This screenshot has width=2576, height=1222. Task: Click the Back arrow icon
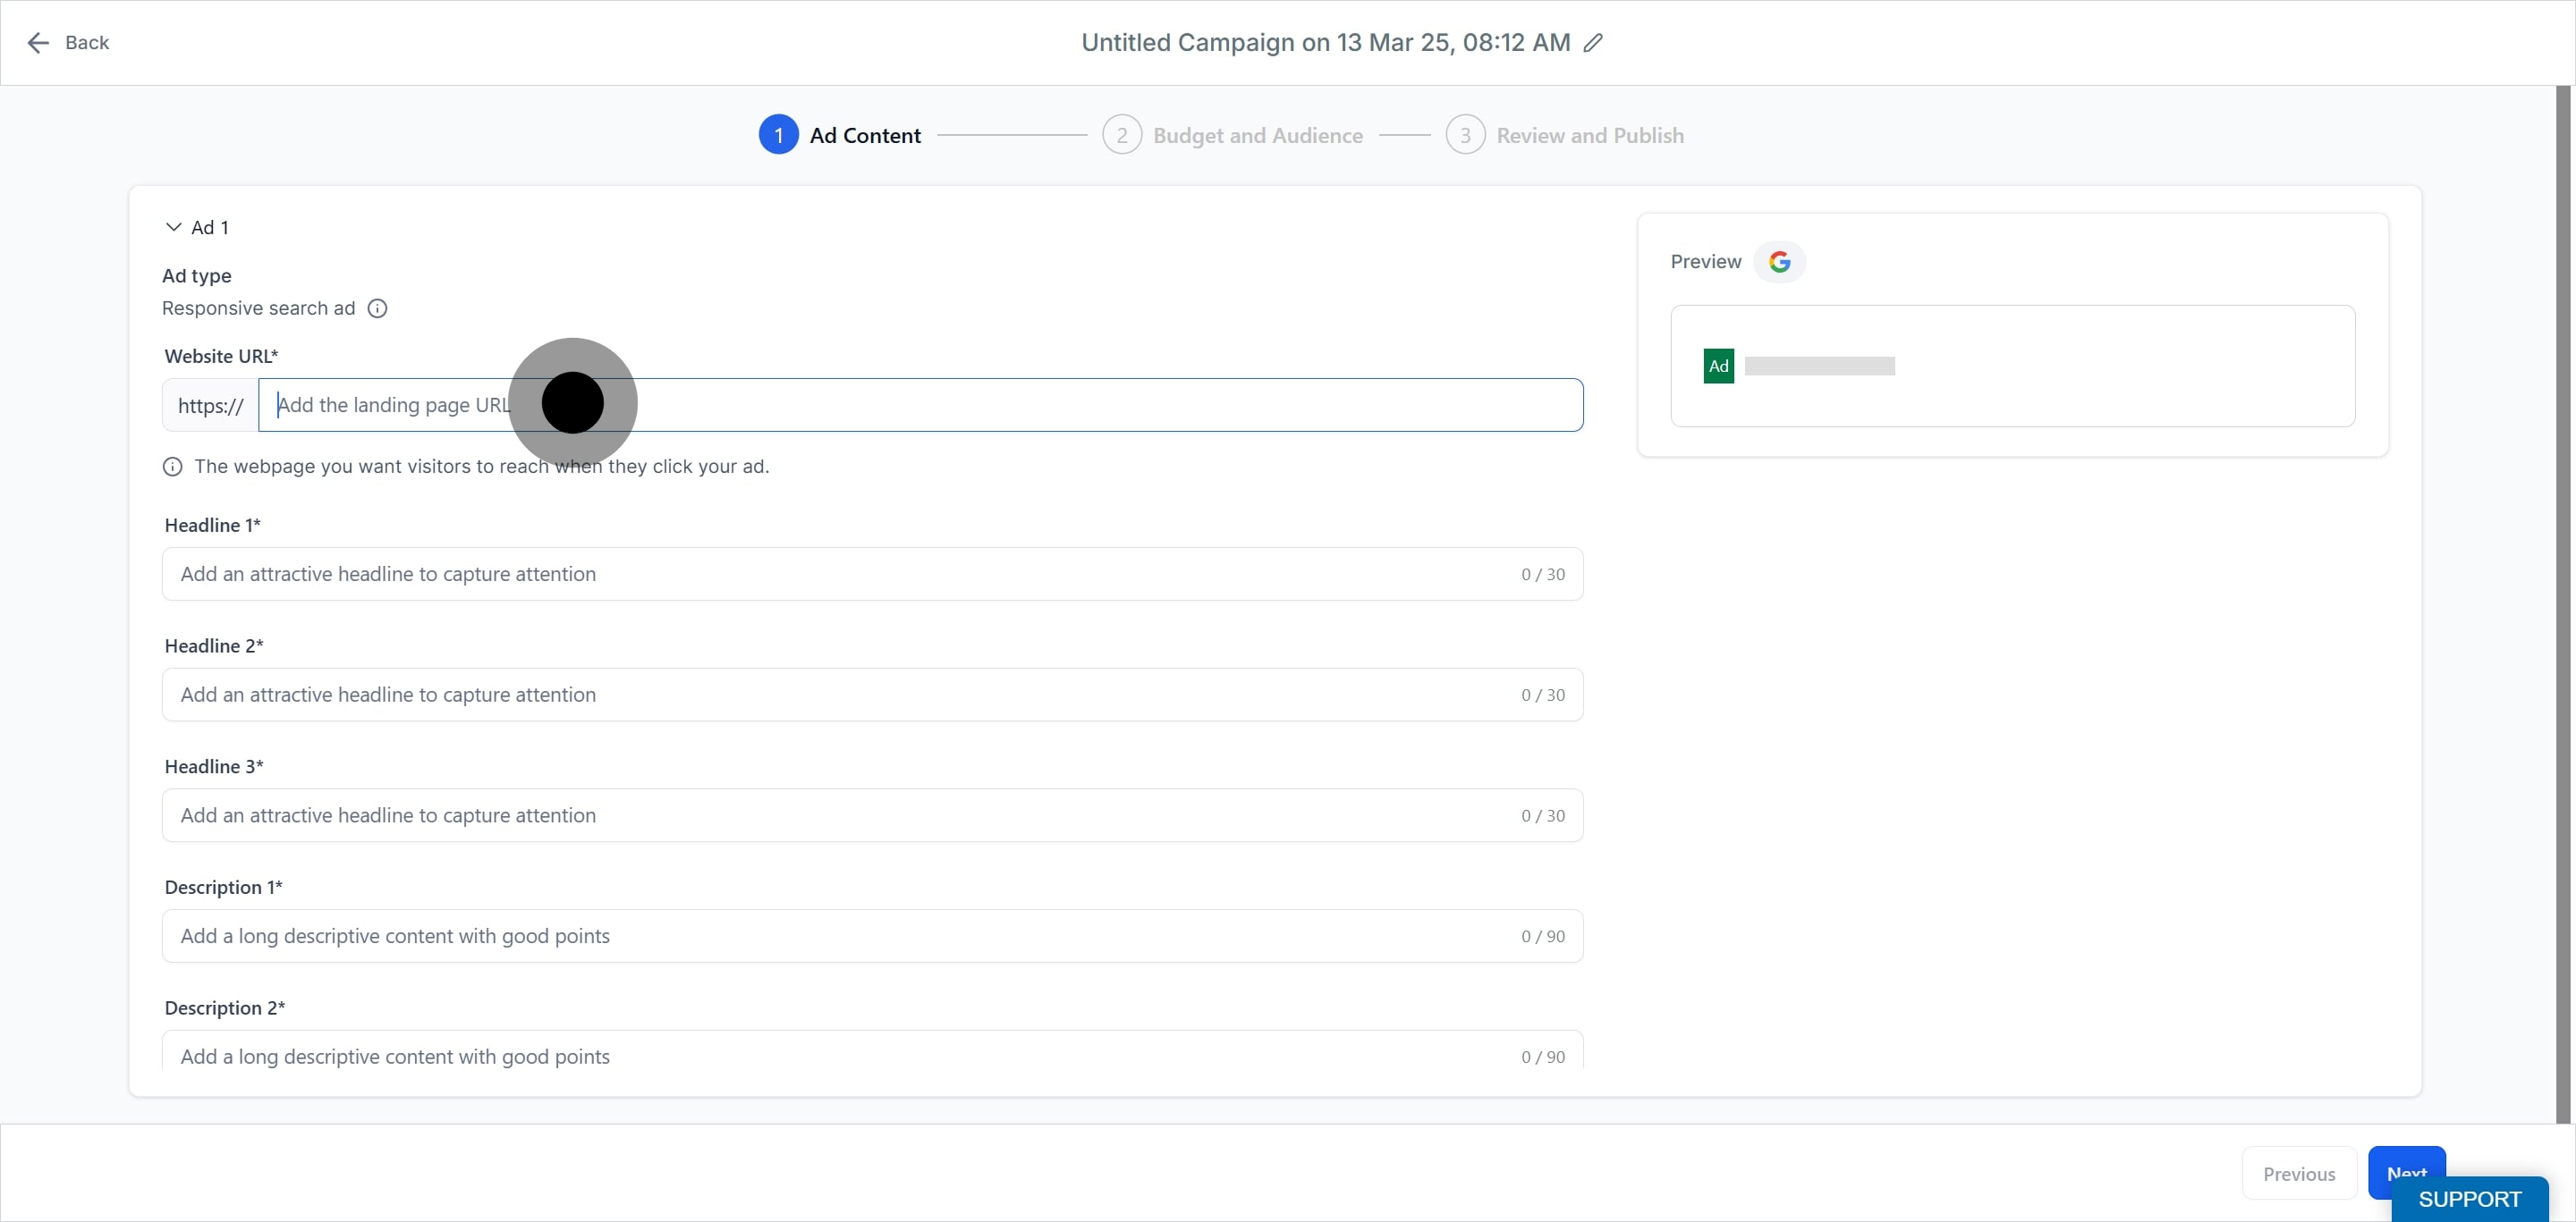[x=38, y=42]
